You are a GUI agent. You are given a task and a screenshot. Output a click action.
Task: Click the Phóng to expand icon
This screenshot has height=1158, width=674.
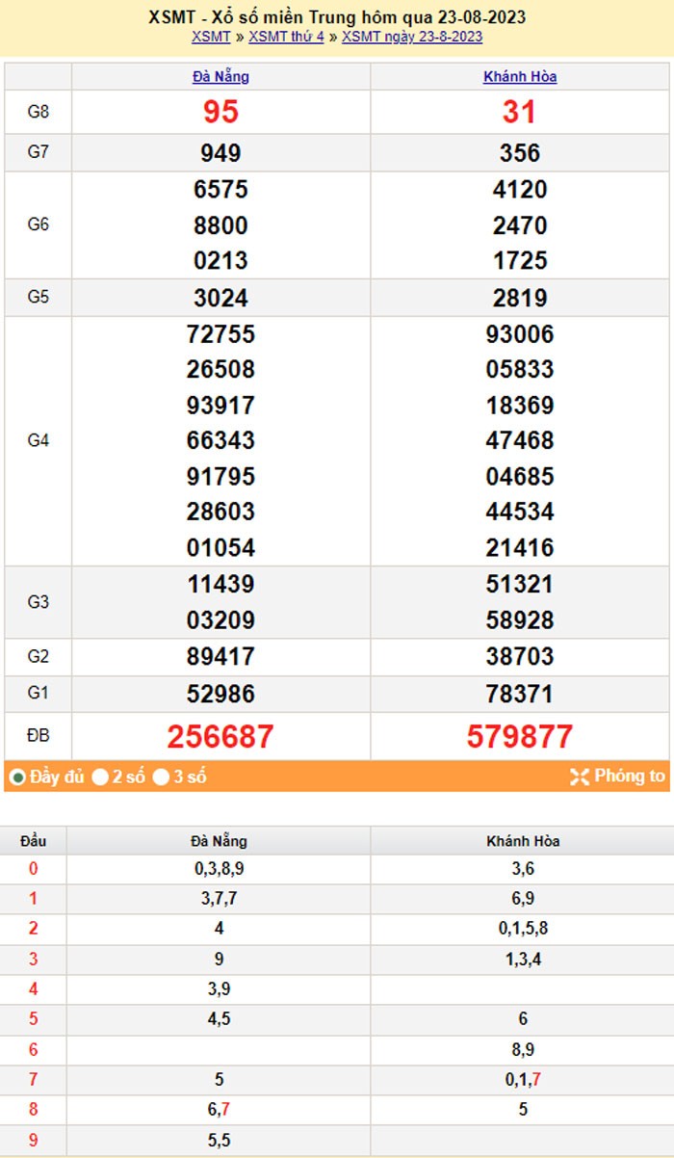[x=580, y=776]
